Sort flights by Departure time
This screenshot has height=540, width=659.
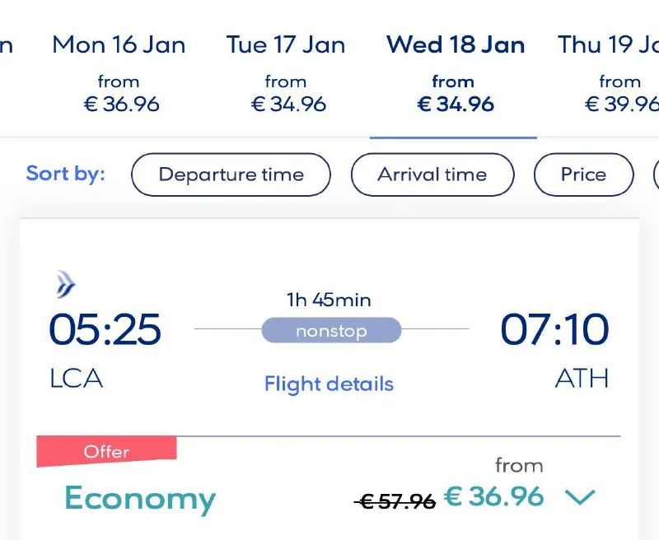231,175
